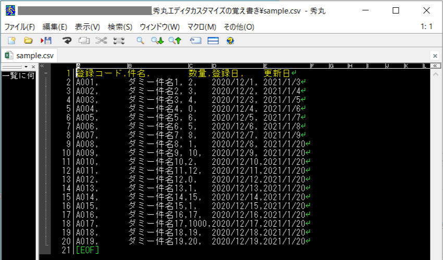Image resolution: width=443 pixels, height=260 pixels.
Task: Open help using the question mark icon
Action: [x=230, y=41]
